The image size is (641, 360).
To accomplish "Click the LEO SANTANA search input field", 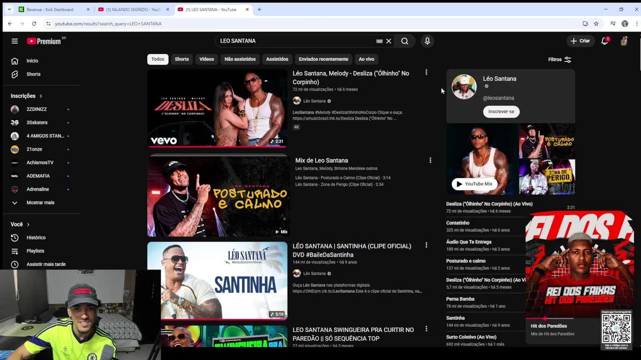I will [295, 41].
